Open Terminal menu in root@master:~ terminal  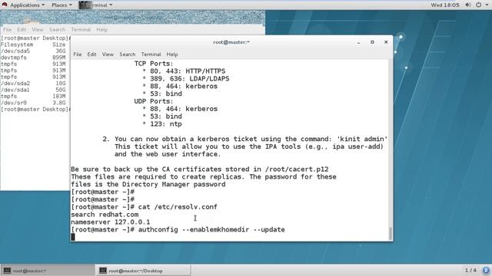point(151,54)
